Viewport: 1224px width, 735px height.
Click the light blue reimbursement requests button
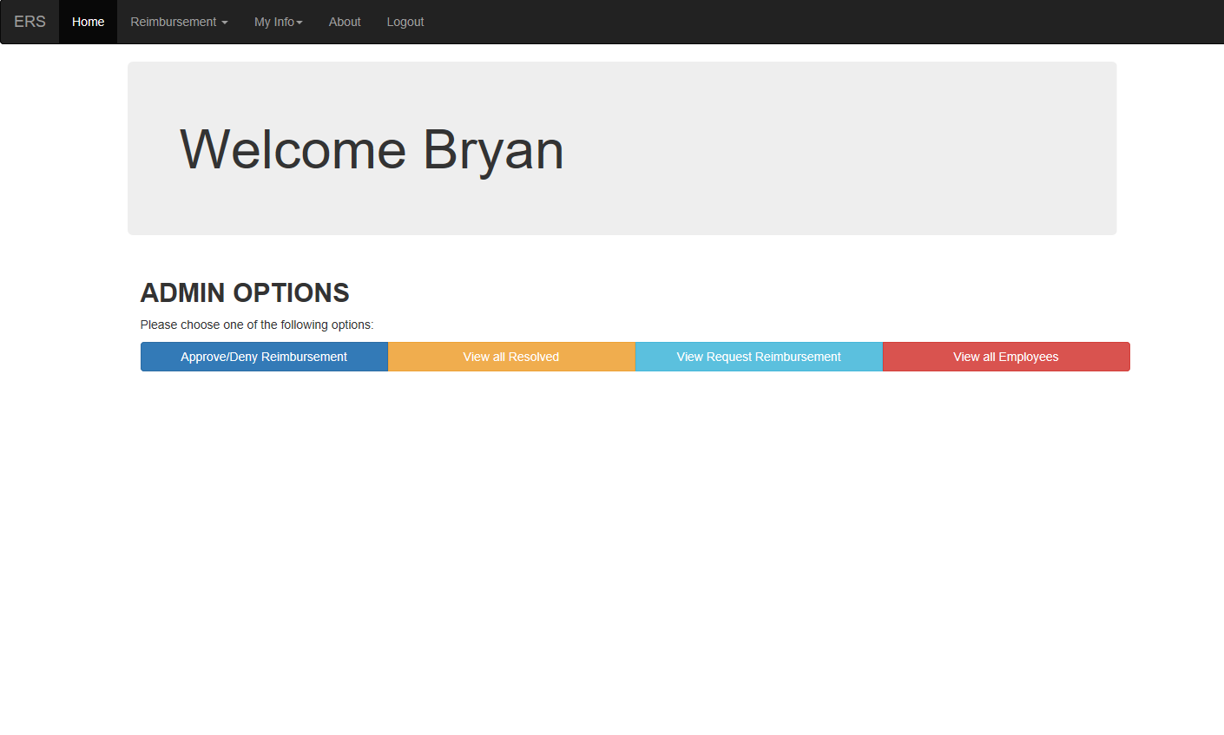pos(759,357)
